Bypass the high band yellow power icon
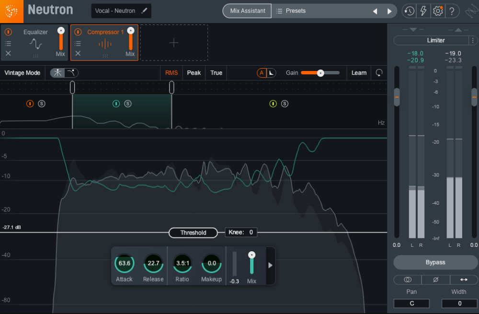The image size is (479, 314). pos(273,104)
